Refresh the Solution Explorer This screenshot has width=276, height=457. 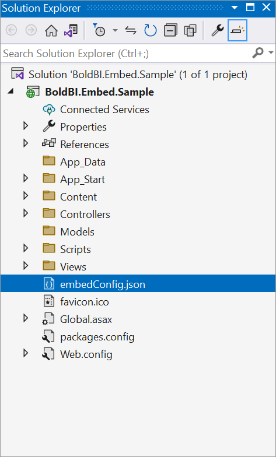tap(151, 30)
